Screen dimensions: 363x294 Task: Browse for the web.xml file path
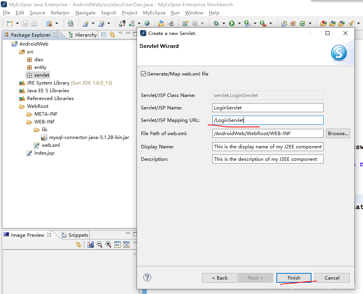point(338,133)
